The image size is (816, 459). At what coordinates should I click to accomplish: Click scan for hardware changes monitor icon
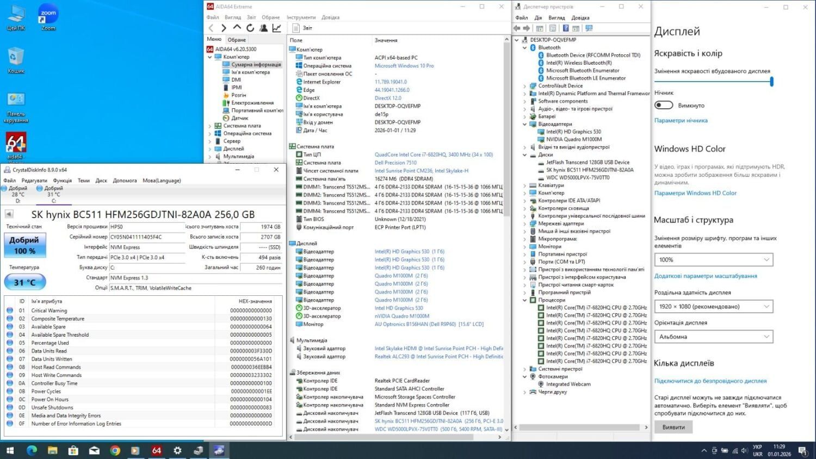(589, 28)
